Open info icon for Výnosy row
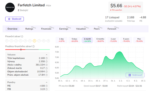 [47, 61]
